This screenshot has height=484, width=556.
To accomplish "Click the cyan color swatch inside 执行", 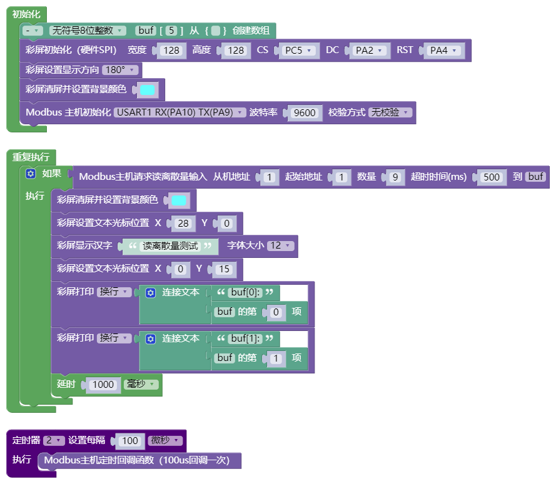I will pos(179,200).
